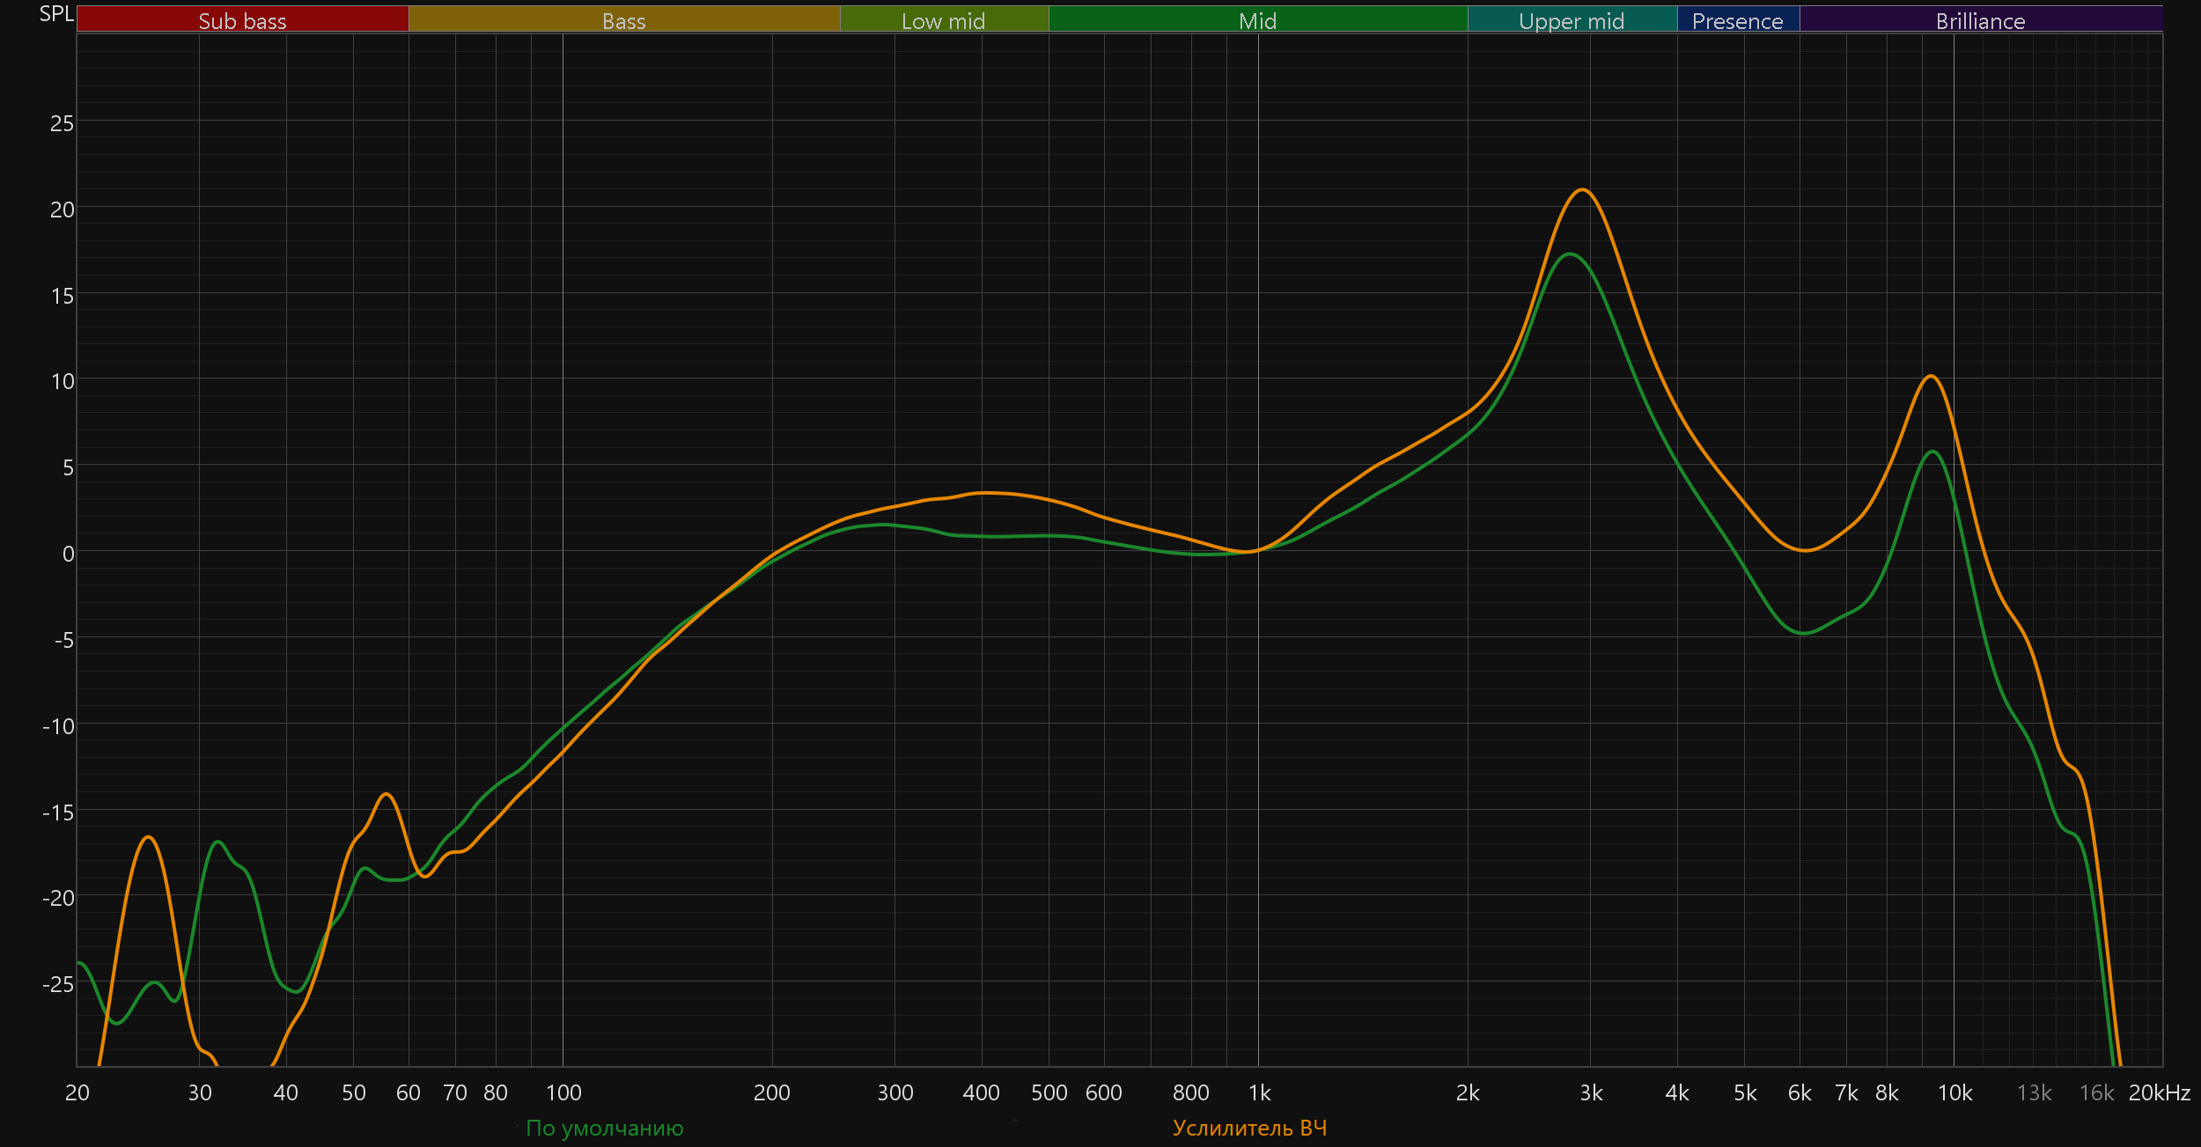This screenshot has height=1147, width=2201.
Task: Toggle the По умолчанию legend entry
Action: pos(604,1128)
